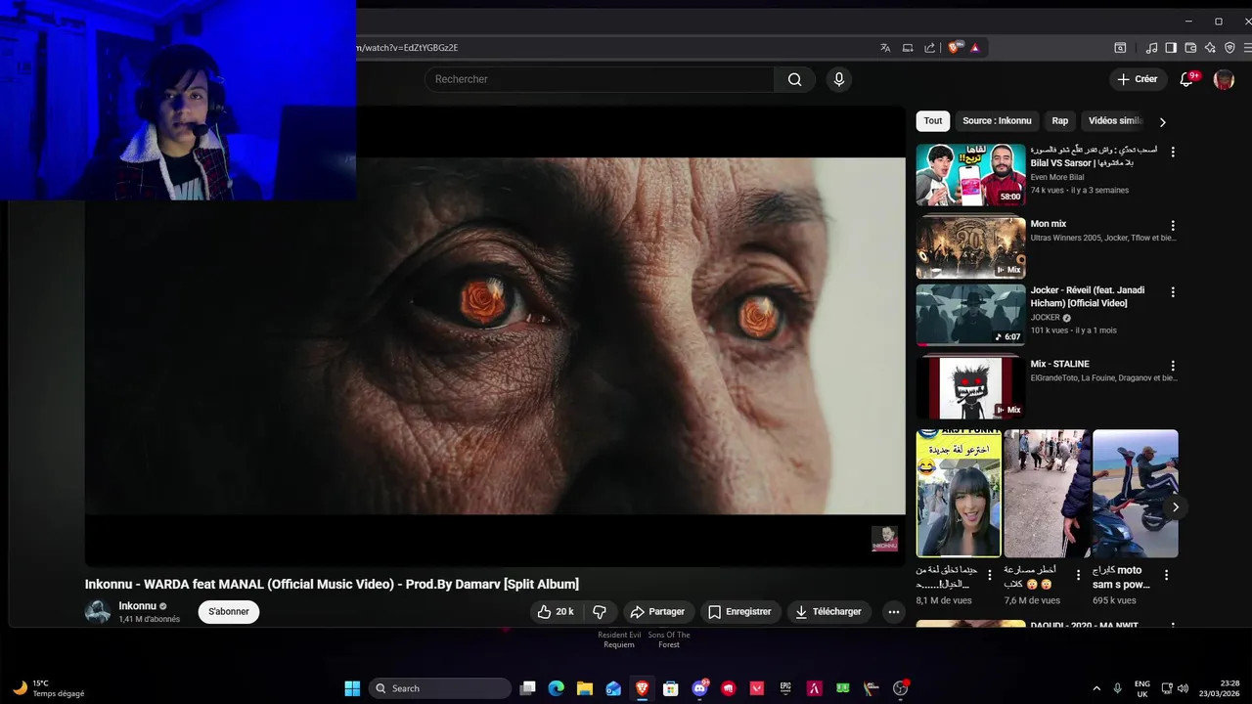Select the Rap filter chip

coord(1059,121)
